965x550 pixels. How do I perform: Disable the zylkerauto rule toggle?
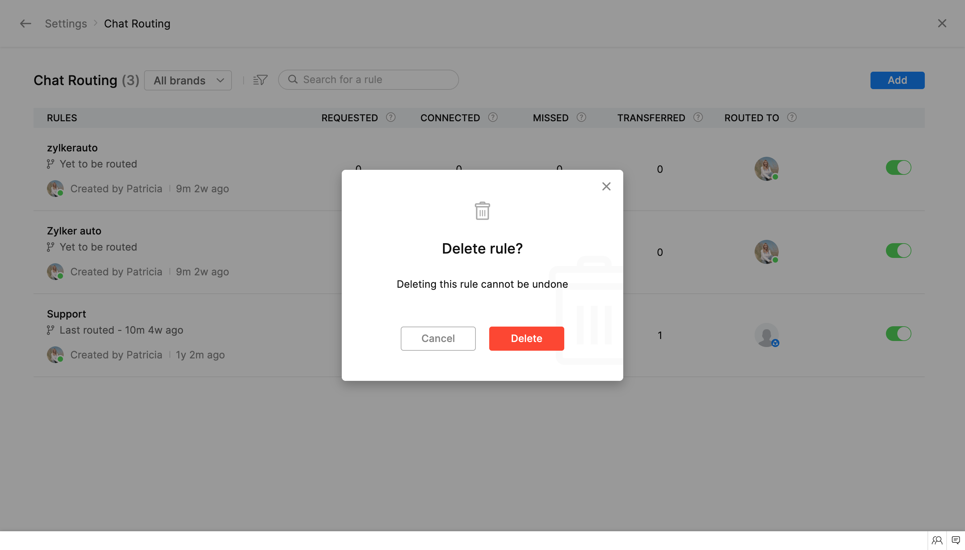(898, 168)
